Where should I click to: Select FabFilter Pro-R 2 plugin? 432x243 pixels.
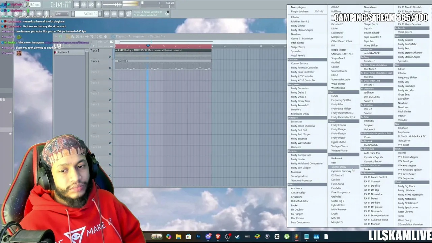[300, 22]
